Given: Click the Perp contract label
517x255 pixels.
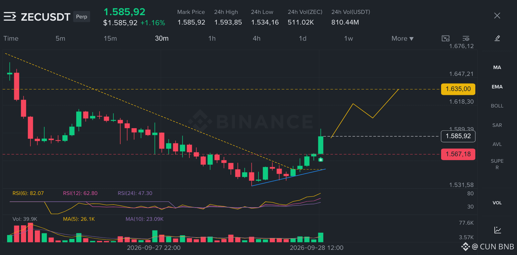Looking at the screenshot, I should pyautogui.click(x=81, y=16).
